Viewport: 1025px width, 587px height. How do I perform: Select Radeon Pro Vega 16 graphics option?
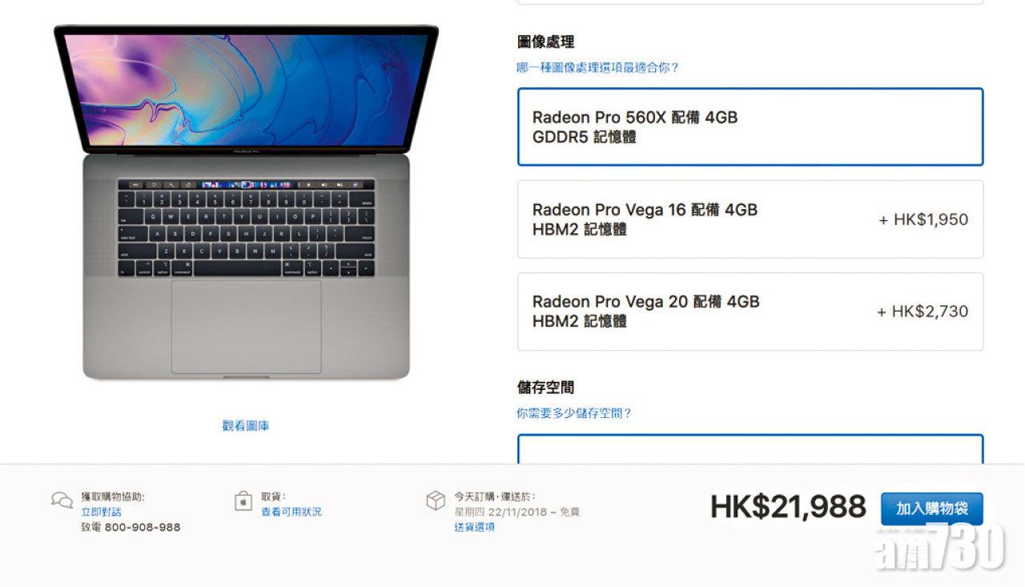click(x=750, y=219)
